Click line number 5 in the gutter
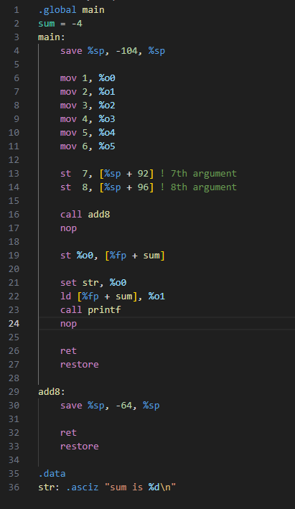This screenshot has width=295, height=509. 17,65
